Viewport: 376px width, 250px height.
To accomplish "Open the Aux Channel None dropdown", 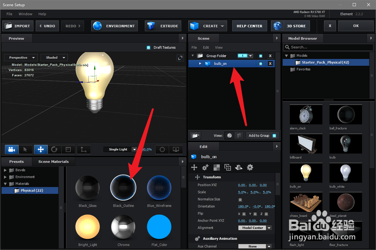I will tap(255, 246).
